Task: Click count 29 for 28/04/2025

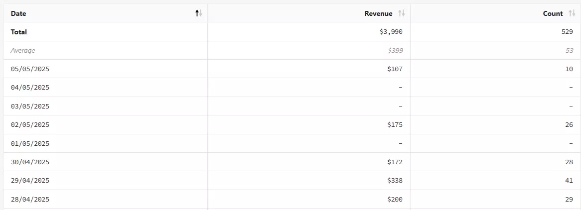Action: [x=569, y=199]
